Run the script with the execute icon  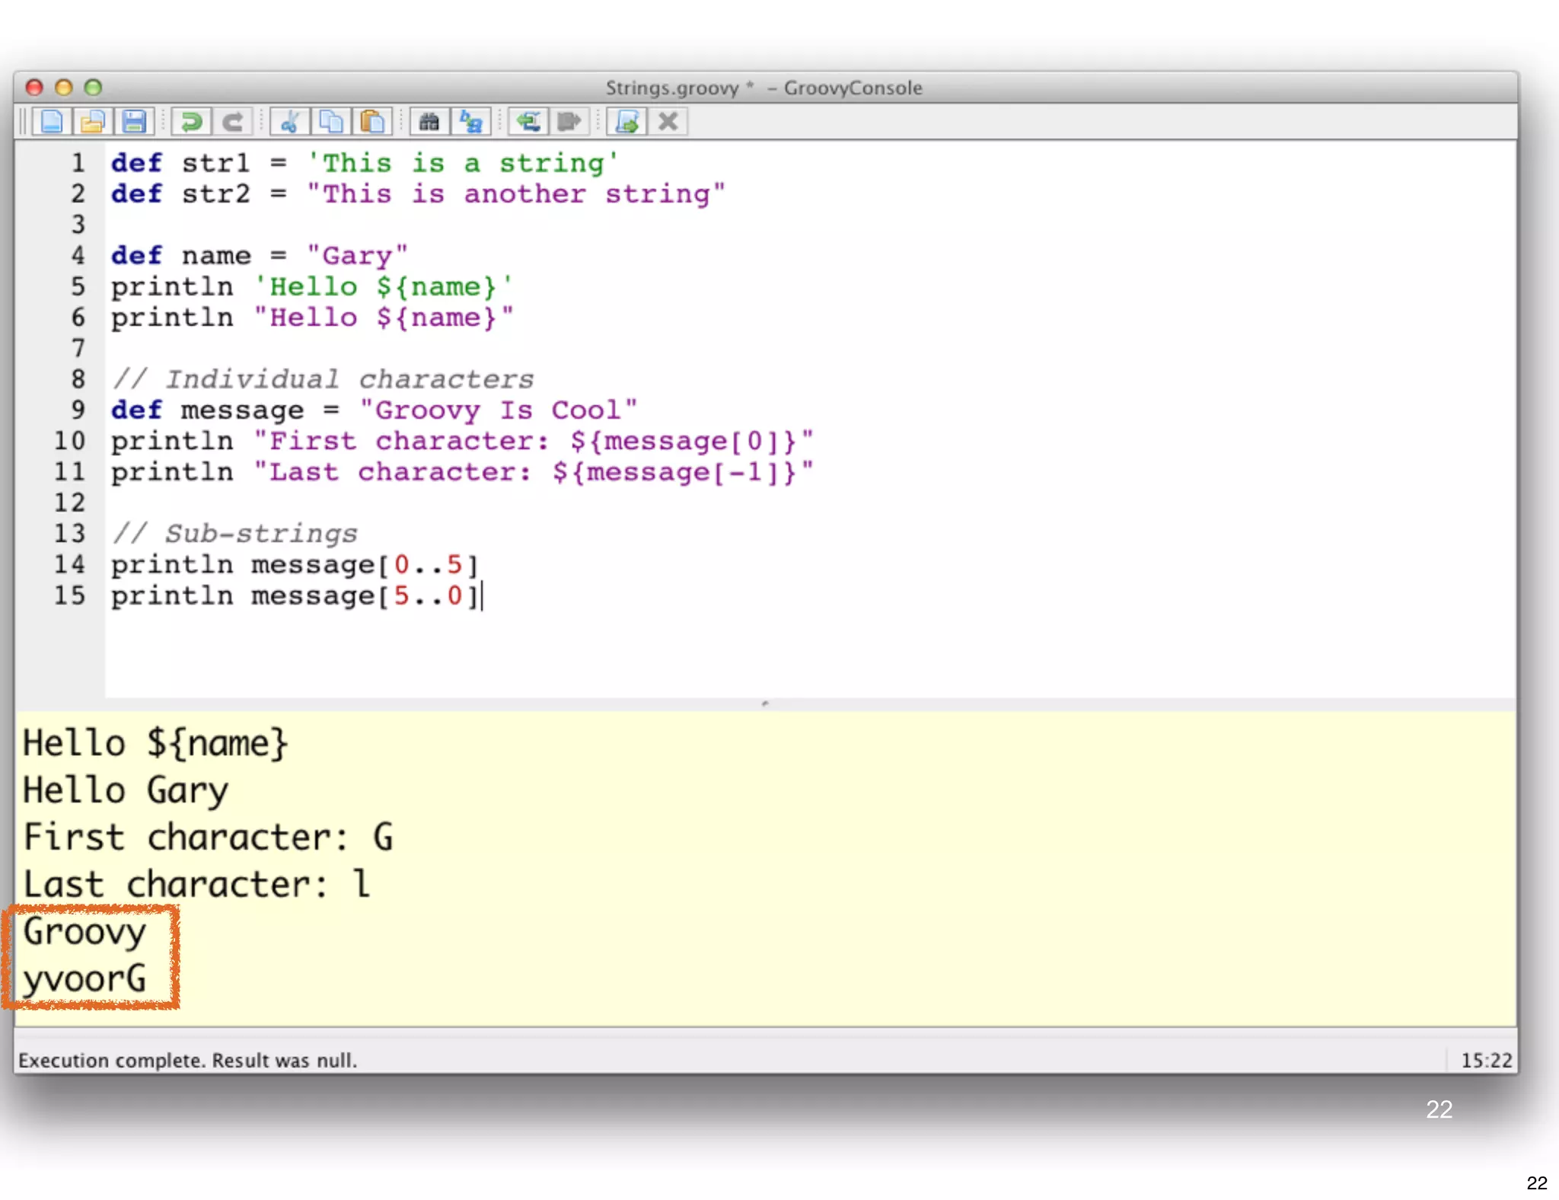627,122
